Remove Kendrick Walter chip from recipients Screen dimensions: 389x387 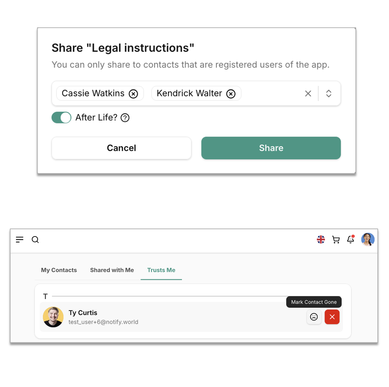pyautogui.click(x=231, y=94)
